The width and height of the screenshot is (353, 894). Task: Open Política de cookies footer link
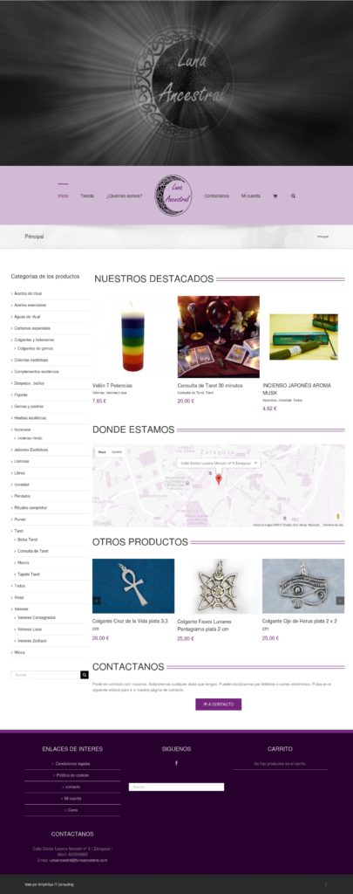click(73, 775)
